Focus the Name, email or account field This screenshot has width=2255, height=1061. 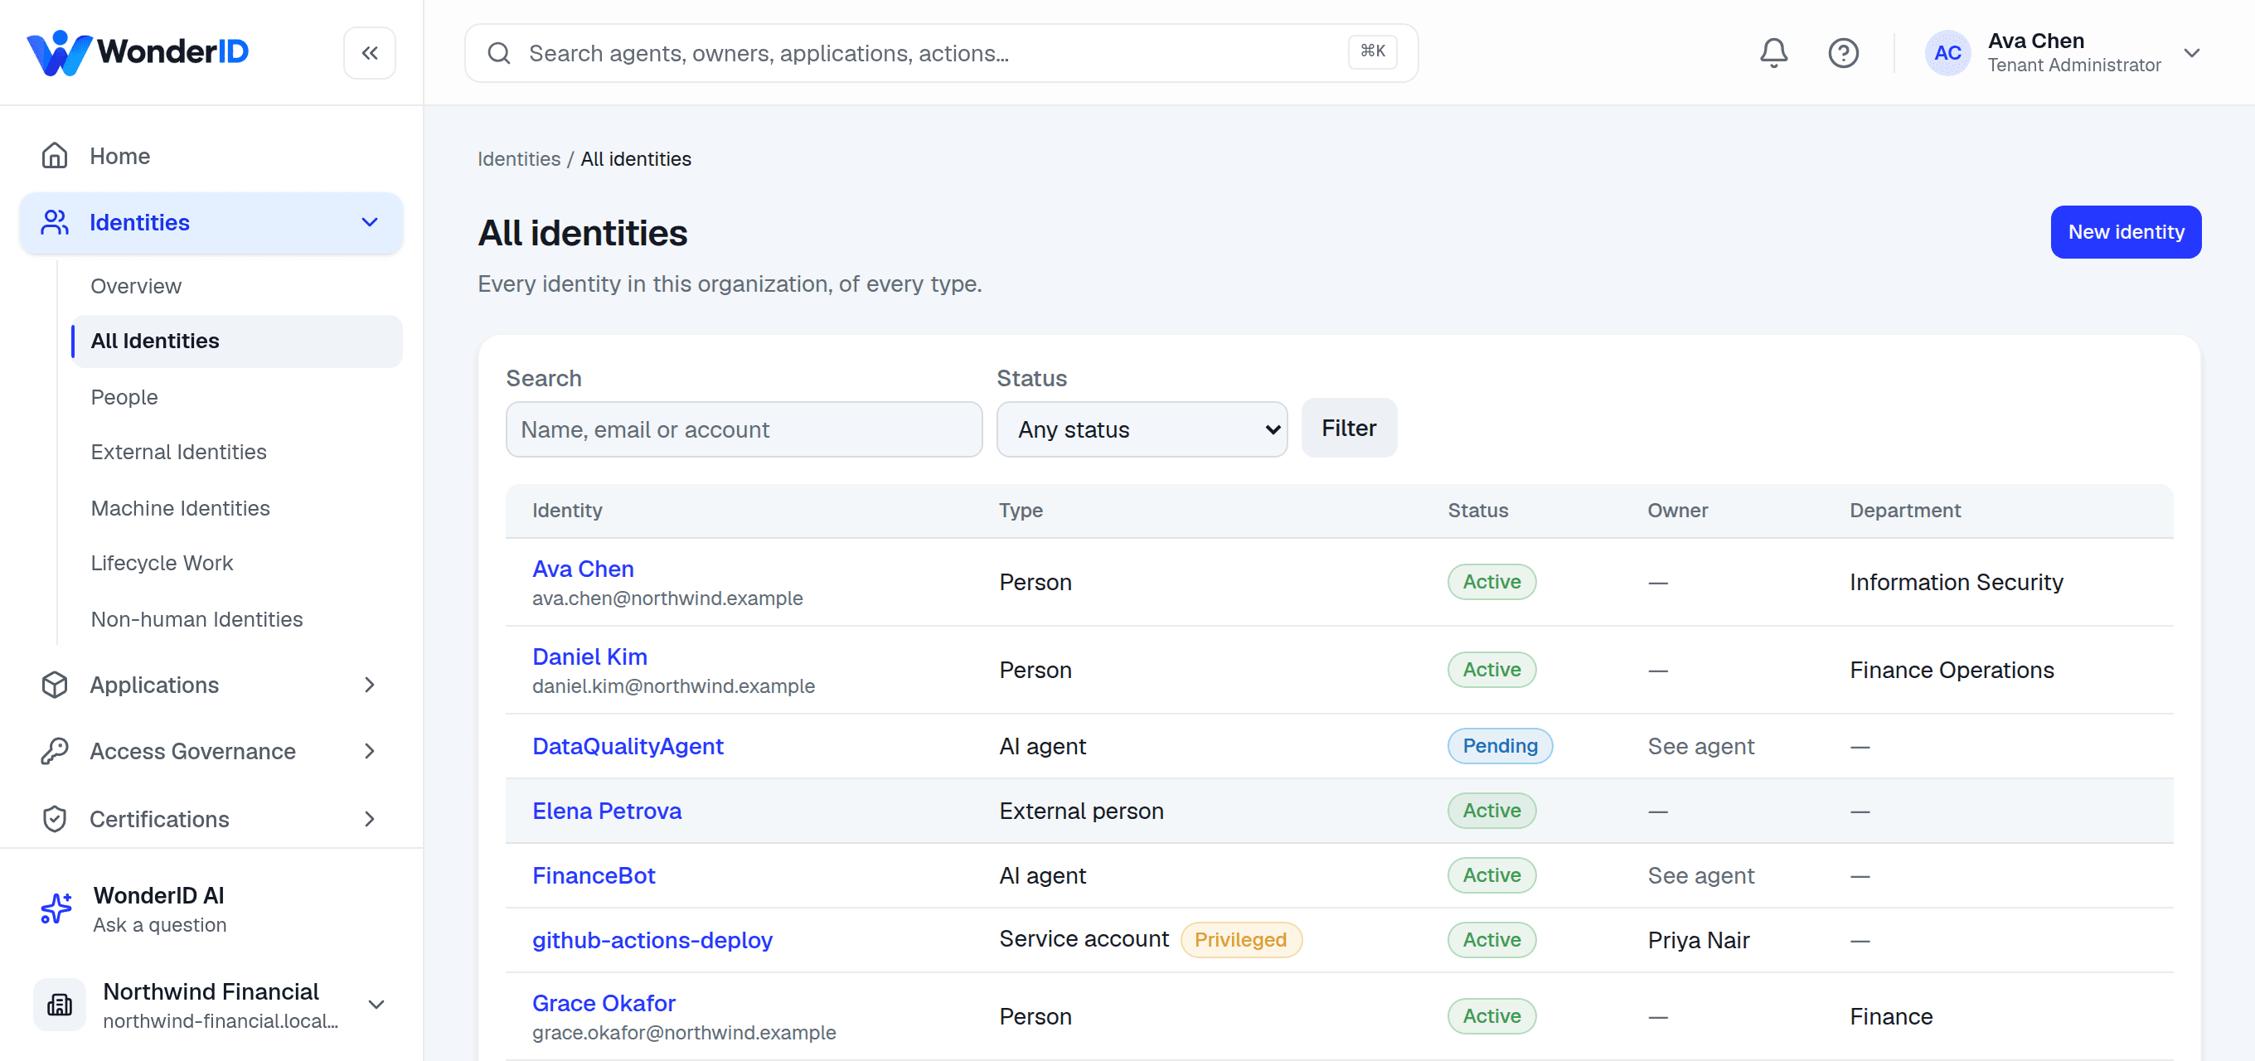coord(744,429)
